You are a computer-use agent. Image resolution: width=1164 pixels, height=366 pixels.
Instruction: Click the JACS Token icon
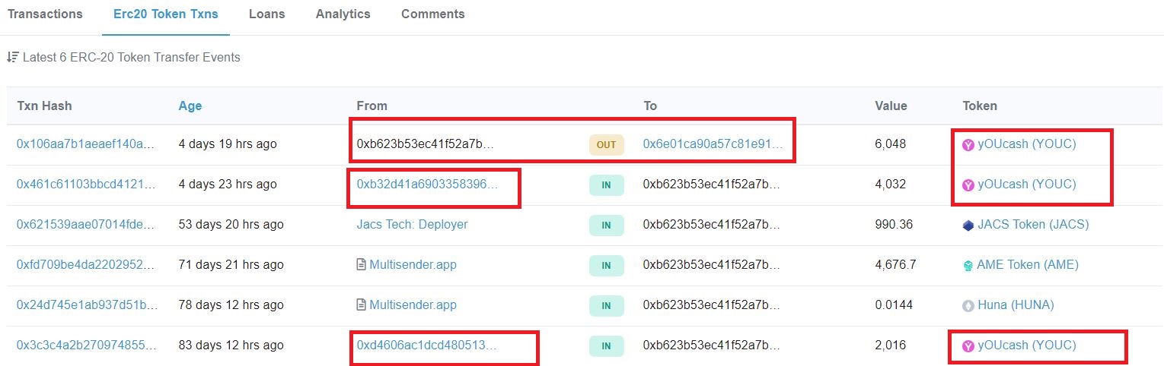pyautogui.click(x=968, y=225)
